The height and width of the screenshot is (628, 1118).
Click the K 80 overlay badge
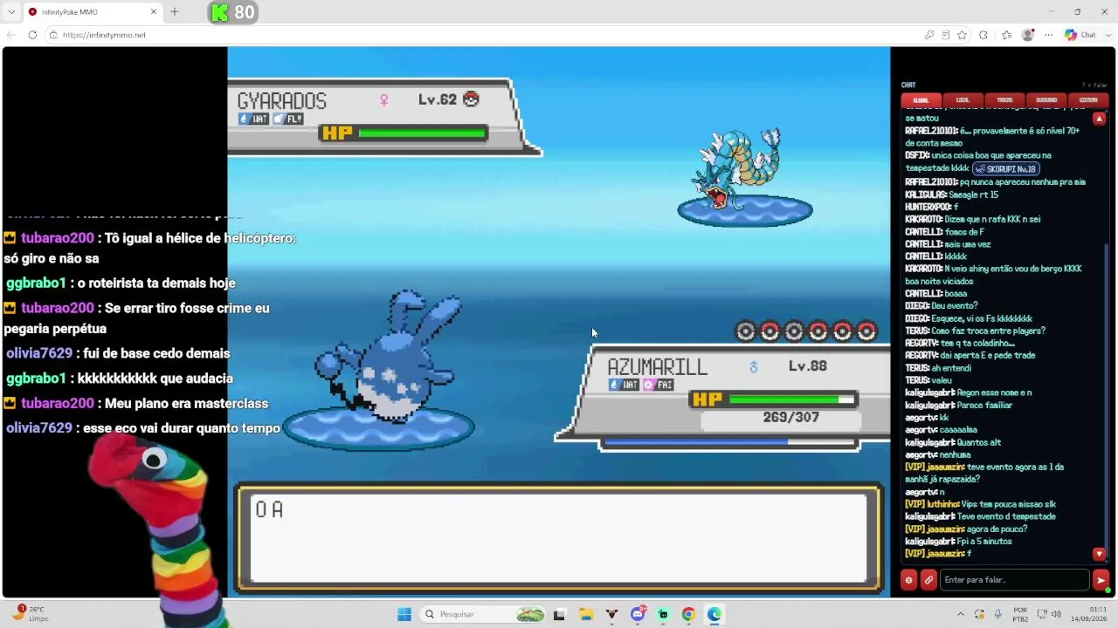[232, 12]
